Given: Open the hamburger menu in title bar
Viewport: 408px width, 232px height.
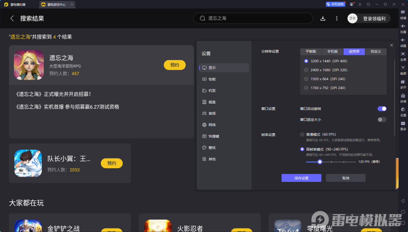Looking at the screenshot, I should click(x=360, y=4).
